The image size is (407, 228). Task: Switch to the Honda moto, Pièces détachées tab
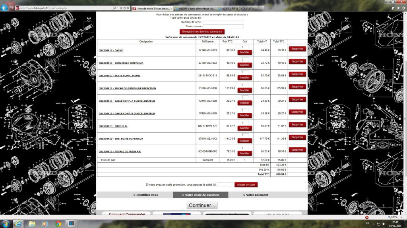pyautogui.click(x=152, y=9)
